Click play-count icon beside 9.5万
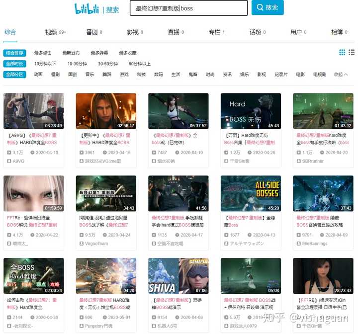The height and width of the screenshot is (334, 358). click(x=82, y=235)
